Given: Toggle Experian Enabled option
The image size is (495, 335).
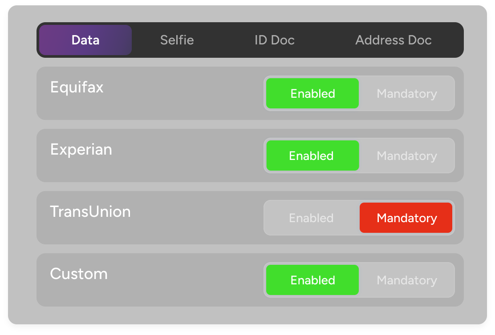Looking at the screenshot, I should [312, 156].
